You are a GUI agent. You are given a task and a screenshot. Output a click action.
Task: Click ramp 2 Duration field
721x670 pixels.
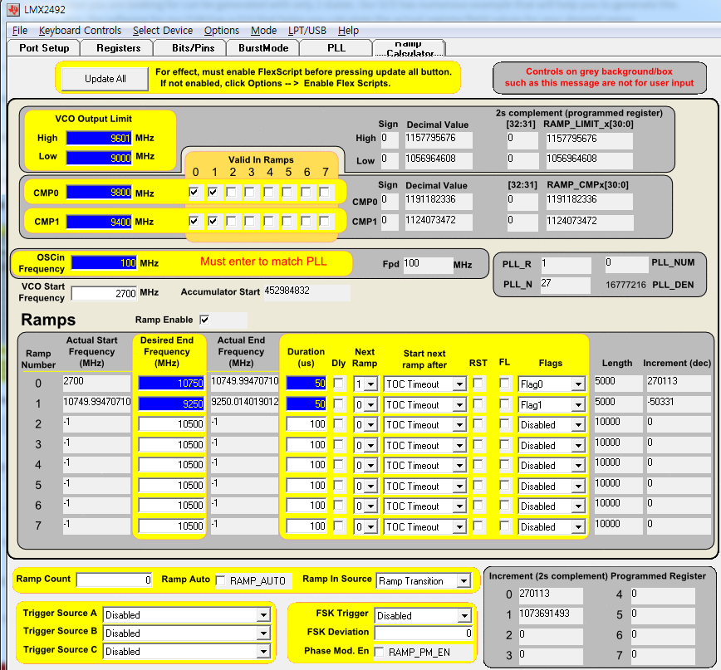(x=307, y=423)
